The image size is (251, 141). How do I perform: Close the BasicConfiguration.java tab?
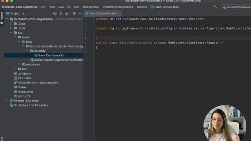click(120, 13)
